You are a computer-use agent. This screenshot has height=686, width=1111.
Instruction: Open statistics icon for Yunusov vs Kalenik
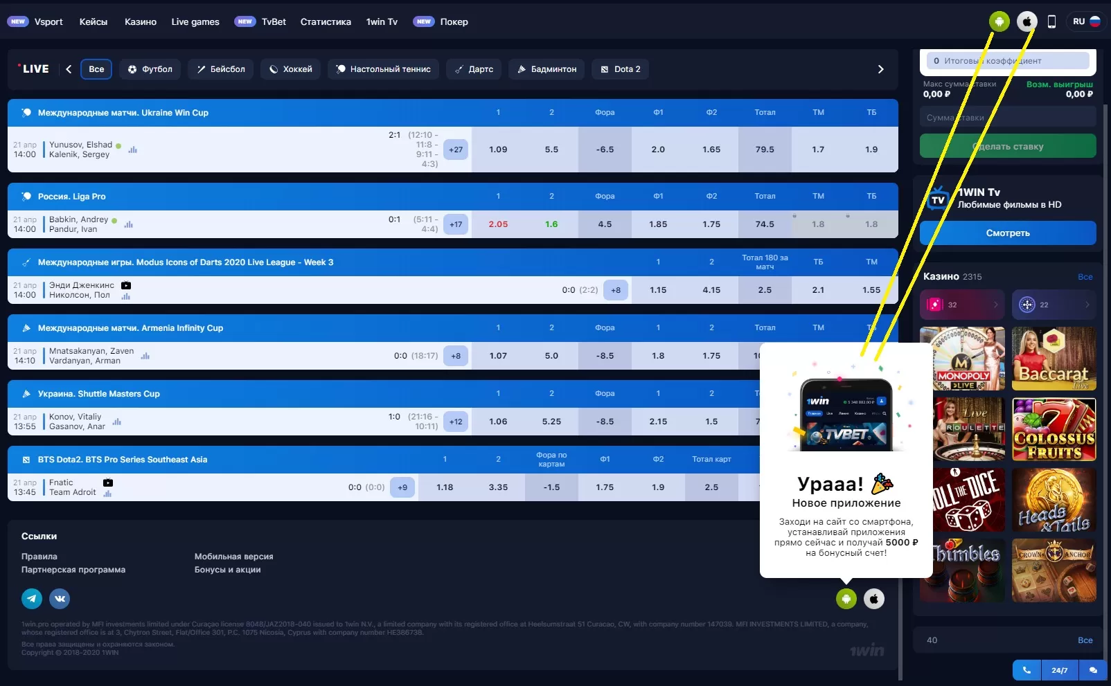[x=133, y=150]
